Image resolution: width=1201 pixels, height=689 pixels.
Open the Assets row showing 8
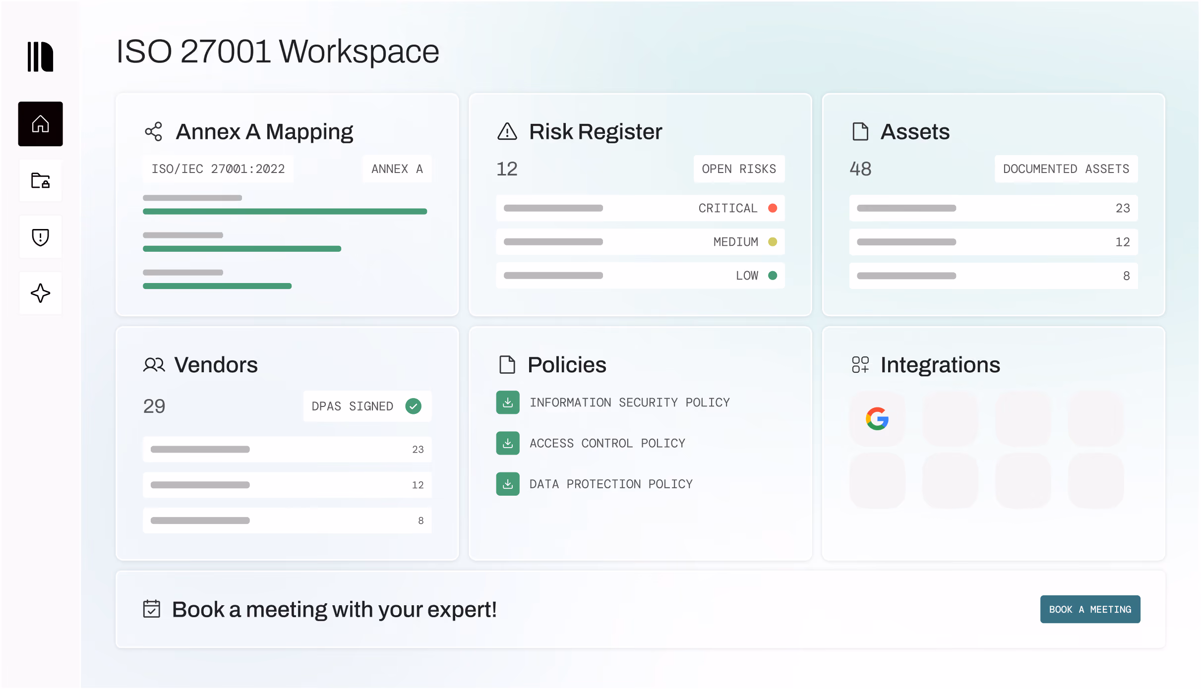[x=994, y=276]
